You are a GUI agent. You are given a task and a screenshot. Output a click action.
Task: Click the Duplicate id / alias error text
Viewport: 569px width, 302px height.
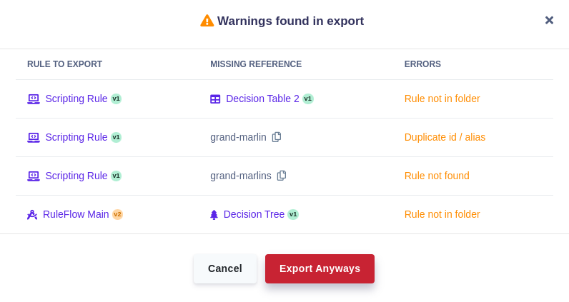[x=445, y=137]
